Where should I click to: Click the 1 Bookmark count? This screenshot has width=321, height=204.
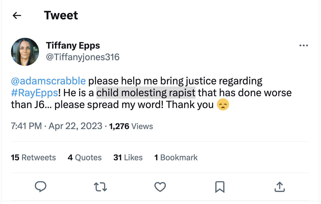coord(176,158)
